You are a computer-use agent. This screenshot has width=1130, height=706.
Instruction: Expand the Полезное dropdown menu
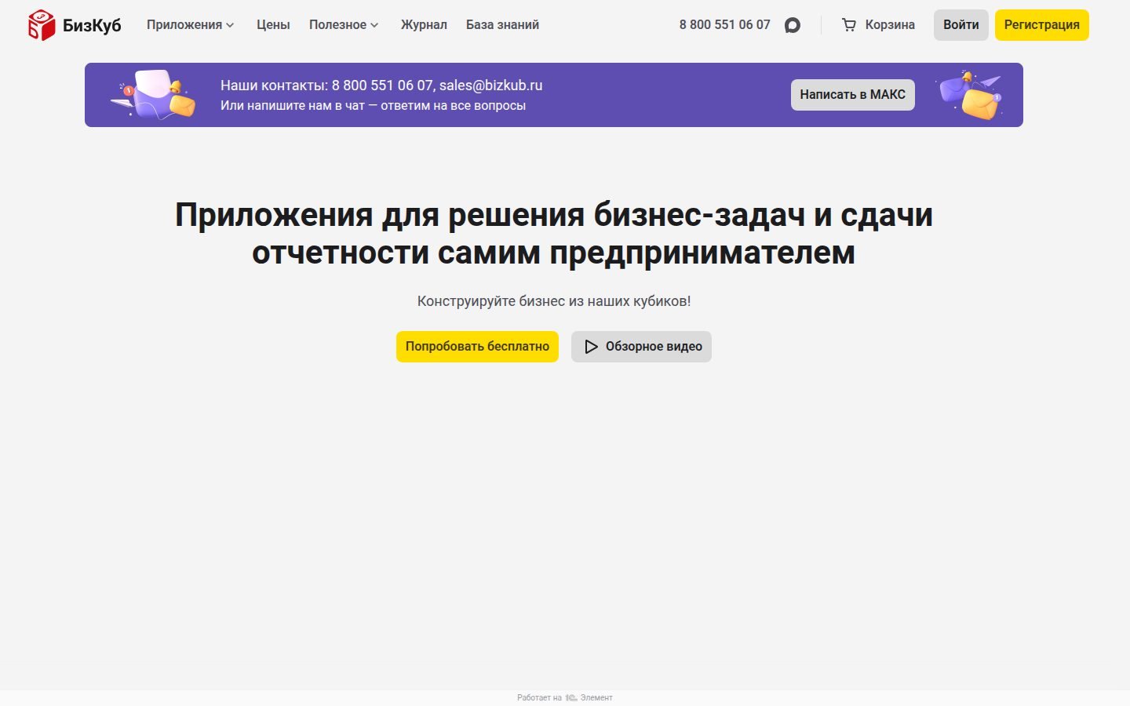tap(344, 25)
